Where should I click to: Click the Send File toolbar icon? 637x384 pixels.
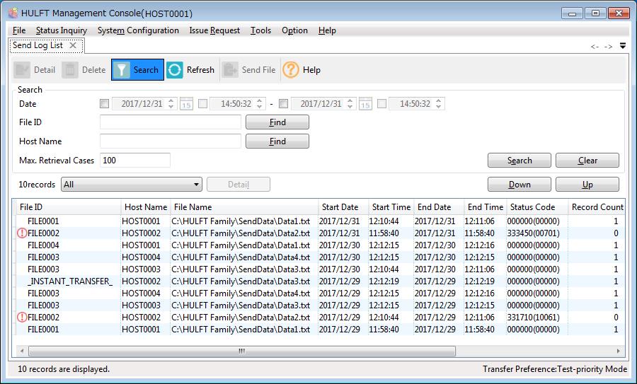pyautogui.click(x=230, y=70)
